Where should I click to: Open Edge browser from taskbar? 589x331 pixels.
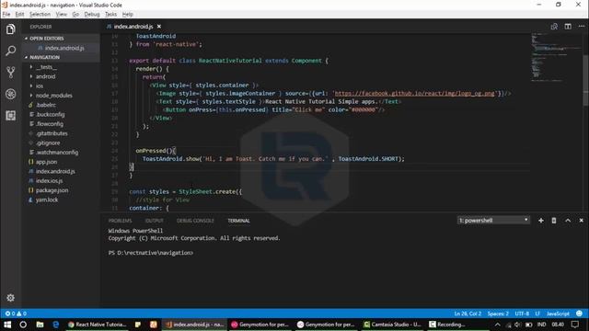55,325
